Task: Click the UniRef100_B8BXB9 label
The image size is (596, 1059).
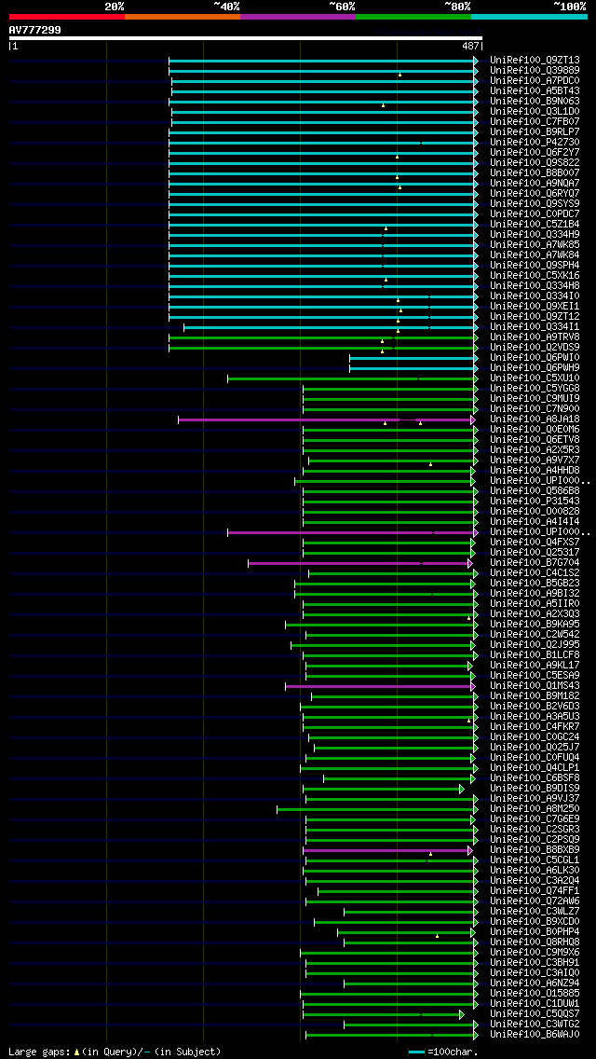Action: click(x=535, y=849)
